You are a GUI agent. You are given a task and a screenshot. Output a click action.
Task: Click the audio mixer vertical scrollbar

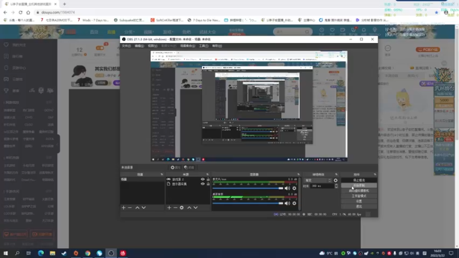pyautogui.click(x=299, y=194)
